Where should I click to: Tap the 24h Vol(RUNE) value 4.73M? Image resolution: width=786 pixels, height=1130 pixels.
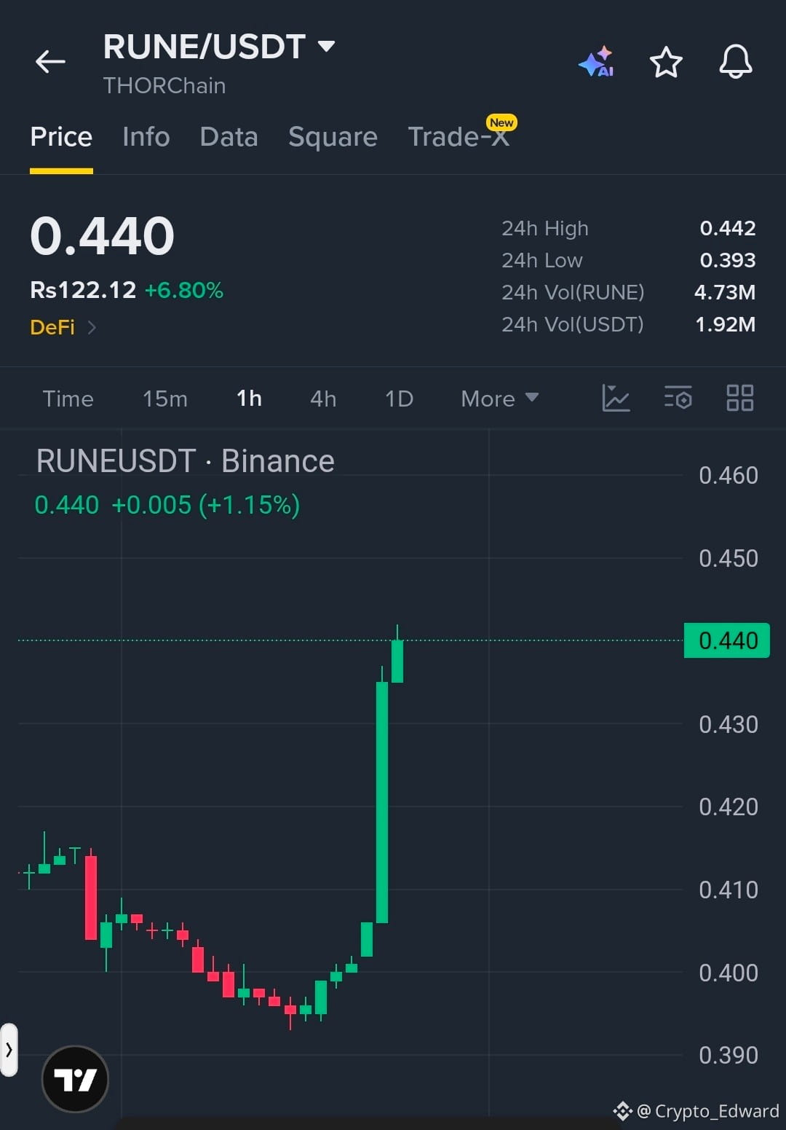click(x=725, y=292)
